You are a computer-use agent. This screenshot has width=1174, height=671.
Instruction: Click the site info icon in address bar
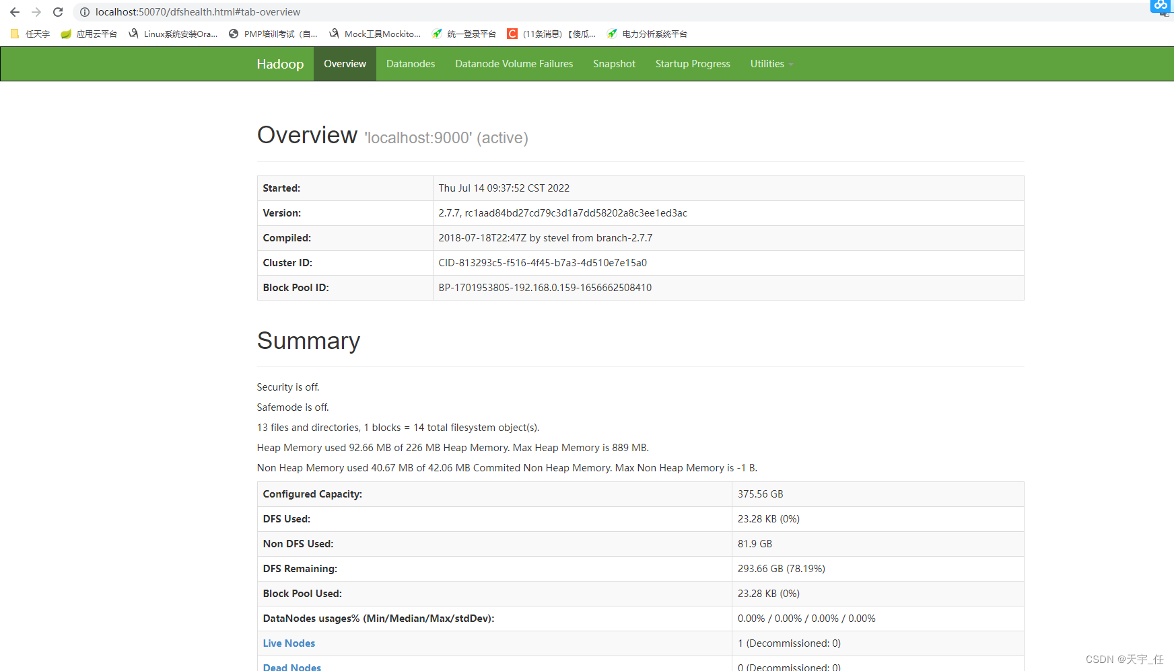pyautogui.click(x=85, y=12)
